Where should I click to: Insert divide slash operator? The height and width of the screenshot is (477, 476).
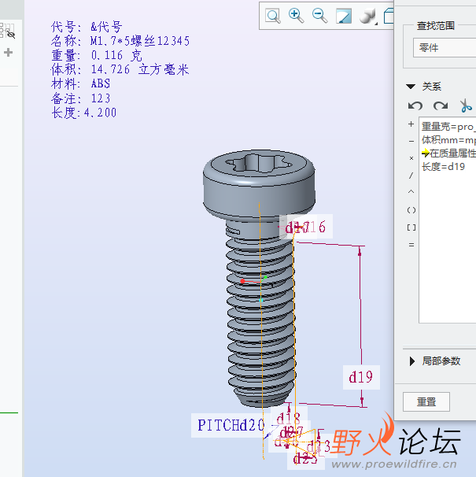click(411, 176)
